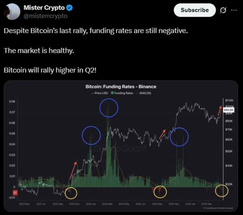Click the Mister Crypto display name
Image resolution: width=243 pixels, height=215 pixels.
[44, 8]
